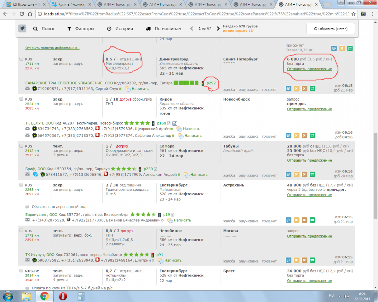Click green arrows icon beside Приоритет label
The height and width of the screenshot is (302, 378).
(x=350, y=48)
